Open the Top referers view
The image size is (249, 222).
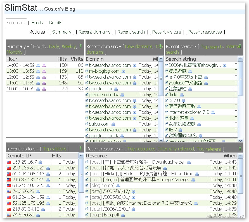(x=209, y=149)
